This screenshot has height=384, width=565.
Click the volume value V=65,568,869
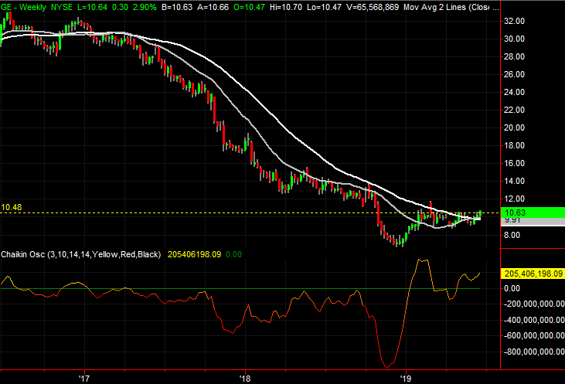tap(373, 7)
